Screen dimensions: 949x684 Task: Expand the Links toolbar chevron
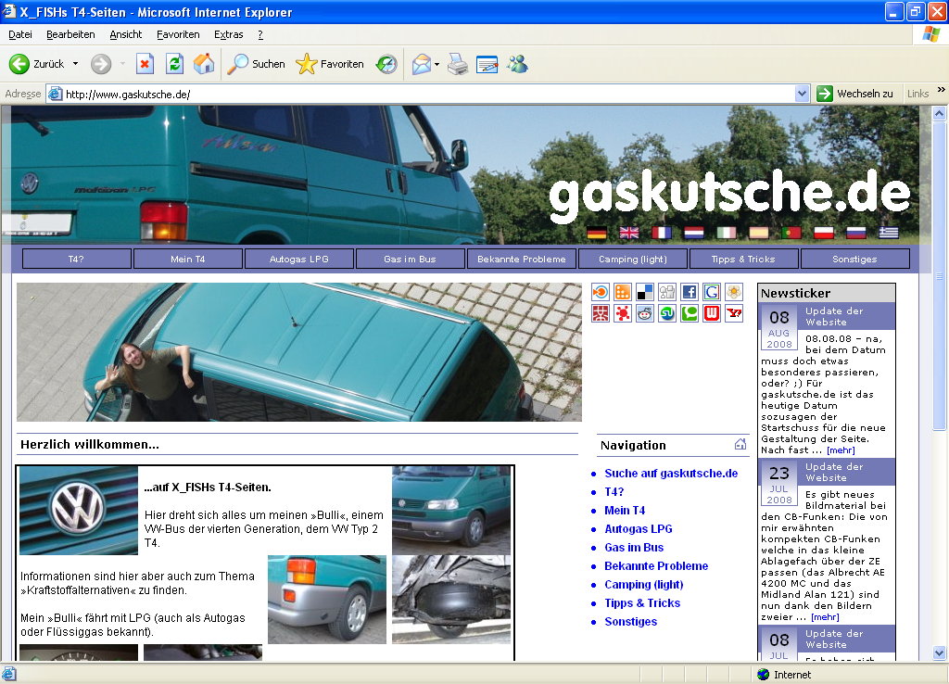942,90
